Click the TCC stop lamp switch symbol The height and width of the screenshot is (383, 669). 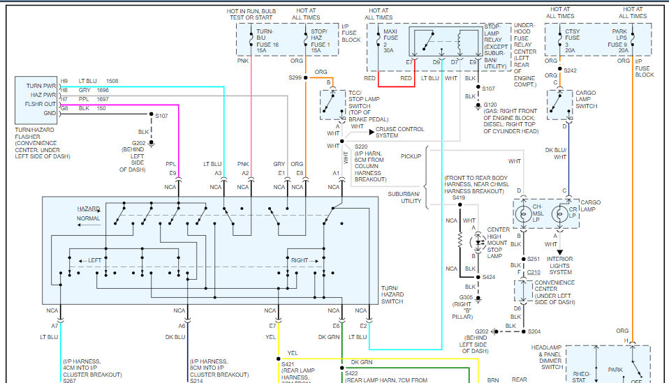coord(333,105)
